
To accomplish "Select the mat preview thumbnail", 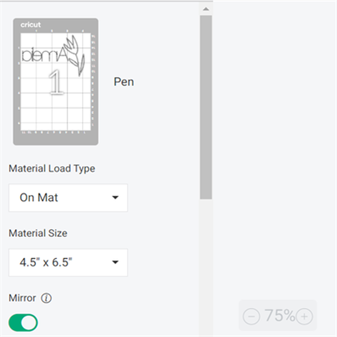I will pos(56,82).
